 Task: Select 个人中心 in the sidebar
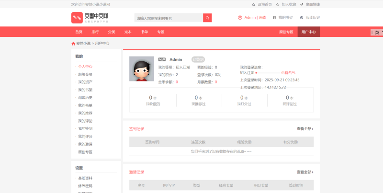[x=85, y=67]
